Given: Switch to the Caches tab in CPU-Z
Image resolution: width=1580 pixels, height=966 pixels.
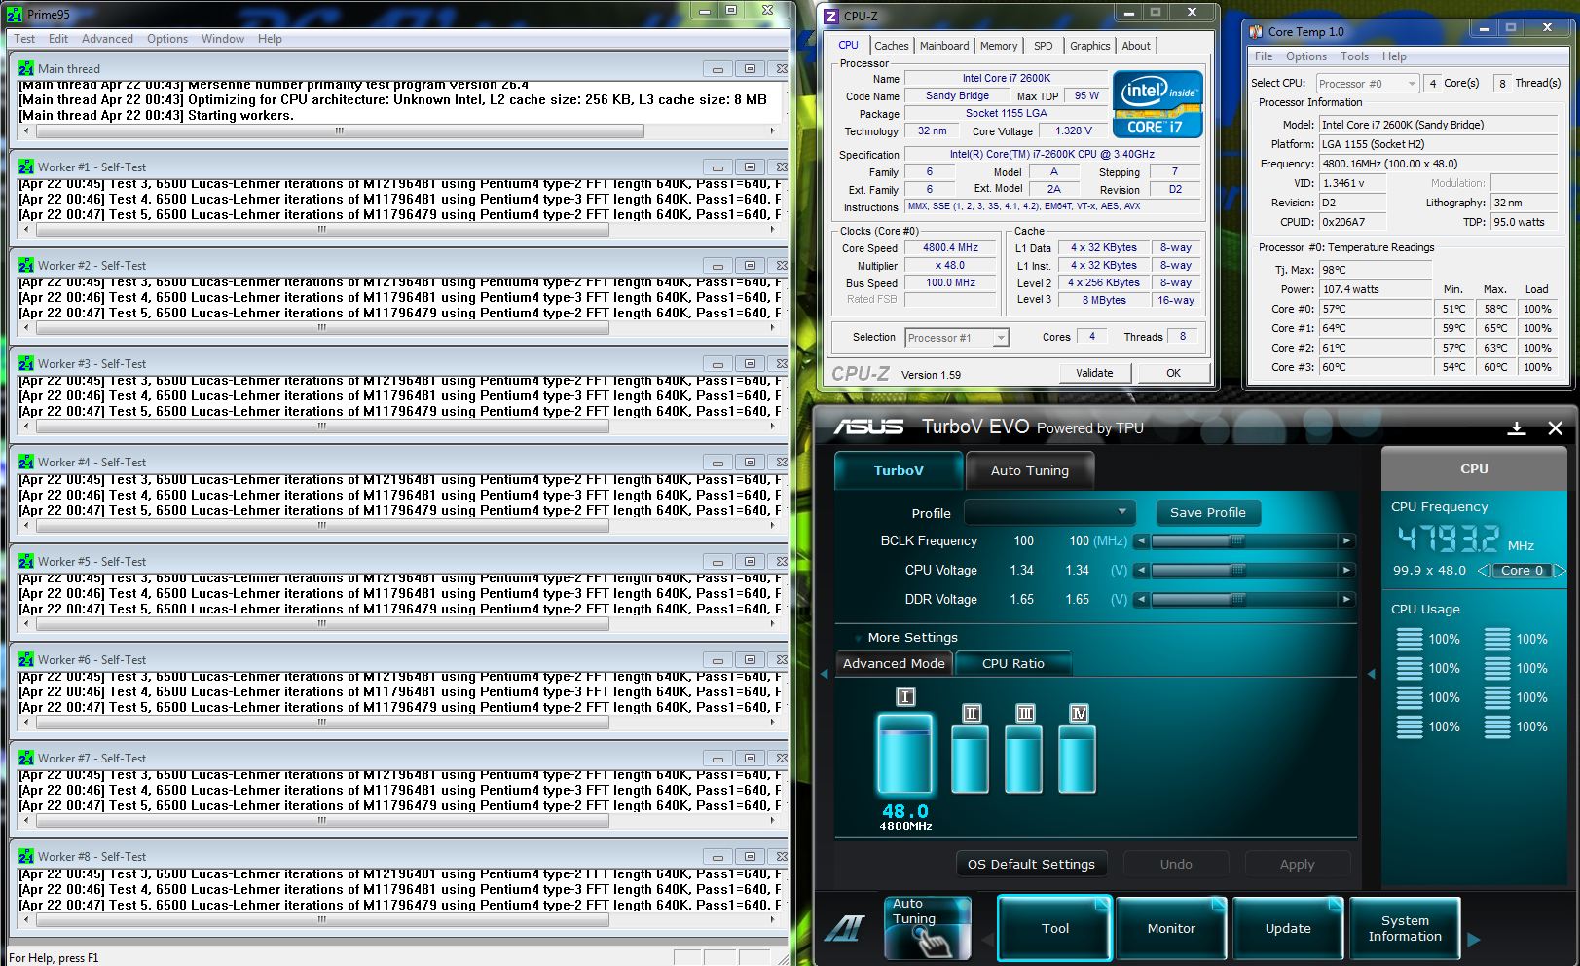Looking at the screenshot, I should (891, 46).
